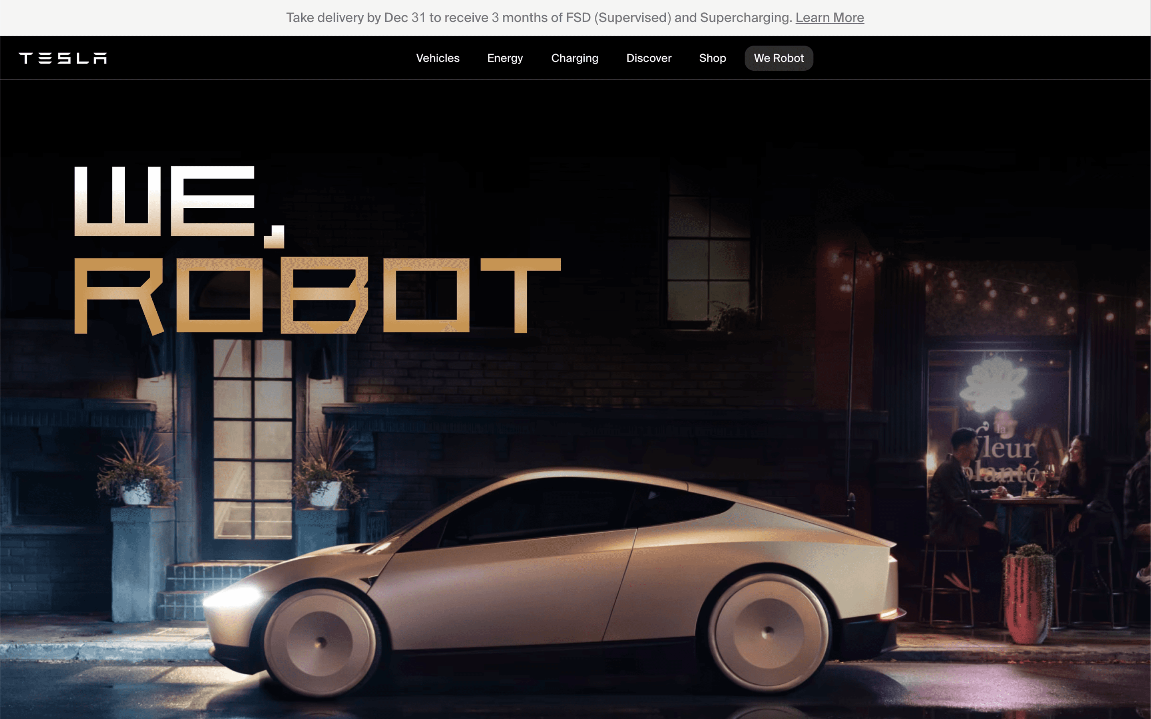1151x719 pixels.
Task: Open the Energy menu
Action: point(505,58)
